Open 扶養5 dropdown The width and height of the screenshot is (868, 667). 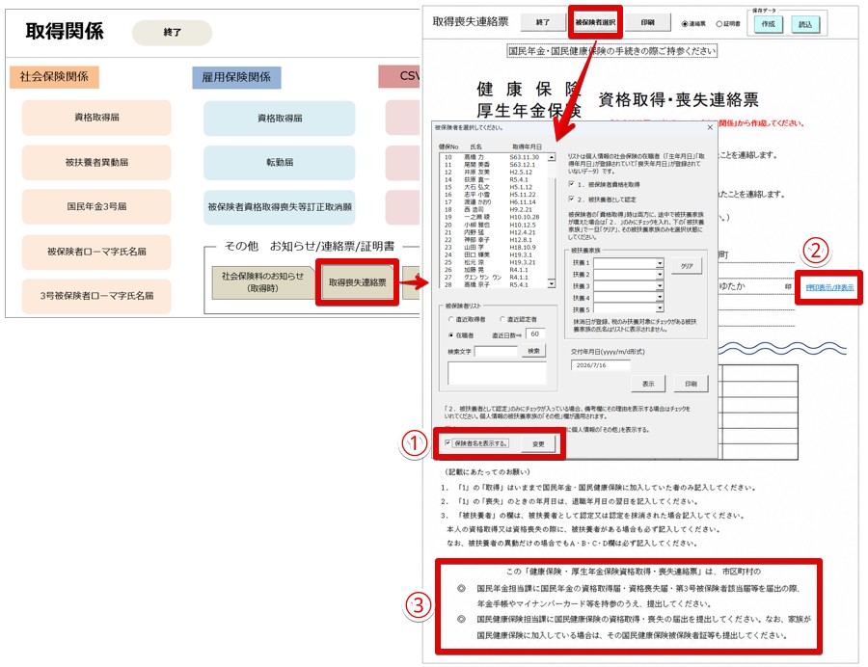point(660,308)
